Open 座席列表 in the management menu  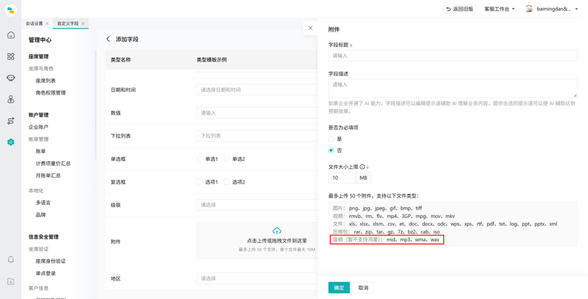46,81
